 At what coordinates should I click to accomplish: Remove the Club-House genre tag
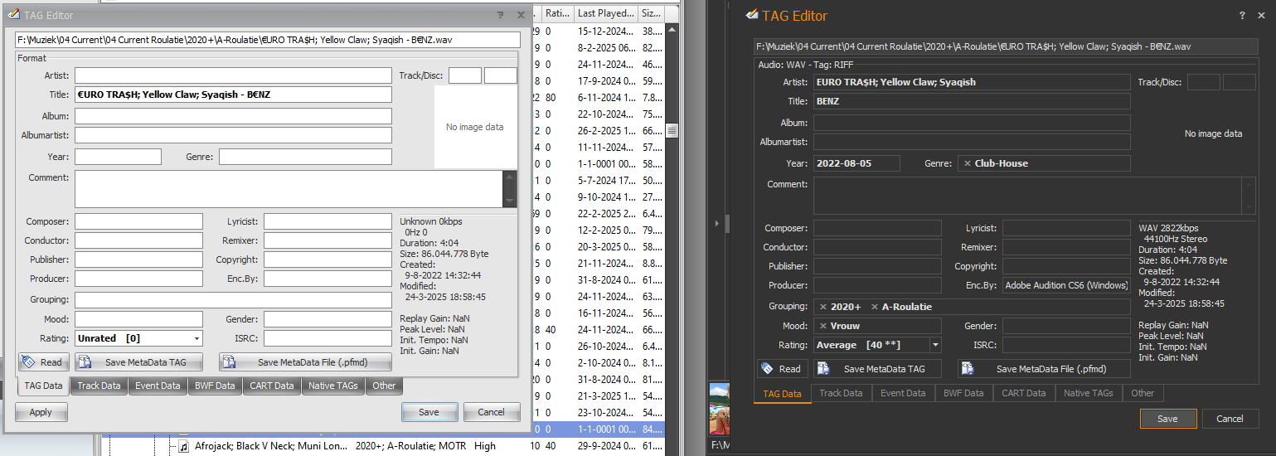click(968, 163)
